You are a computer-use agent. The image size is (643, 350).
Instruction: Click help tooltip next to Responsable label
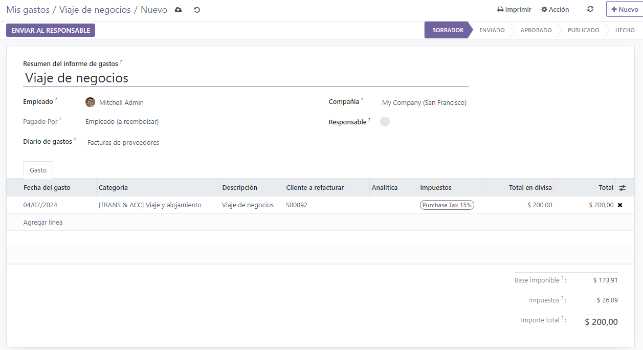point(369,120)
